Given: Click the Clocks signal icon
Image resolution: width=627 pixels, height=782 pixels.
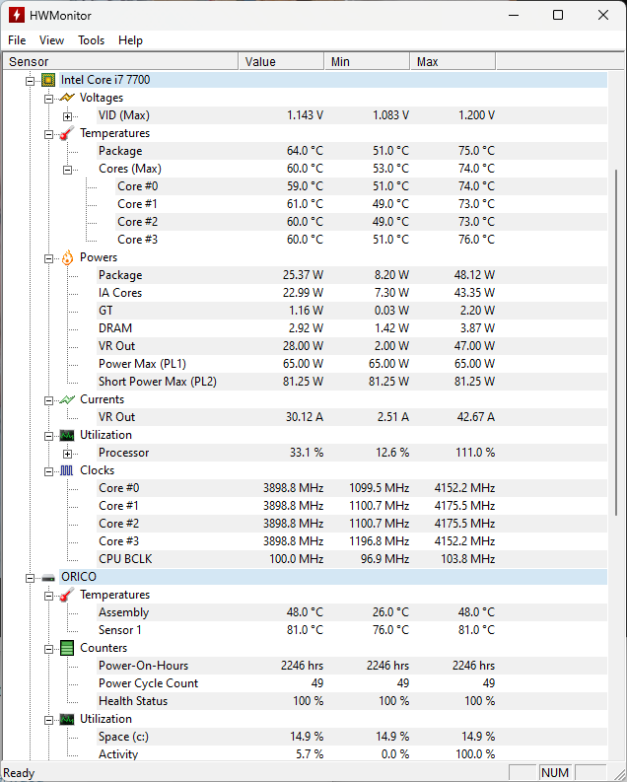Looking at the screenshot, I should pos(67,470).
